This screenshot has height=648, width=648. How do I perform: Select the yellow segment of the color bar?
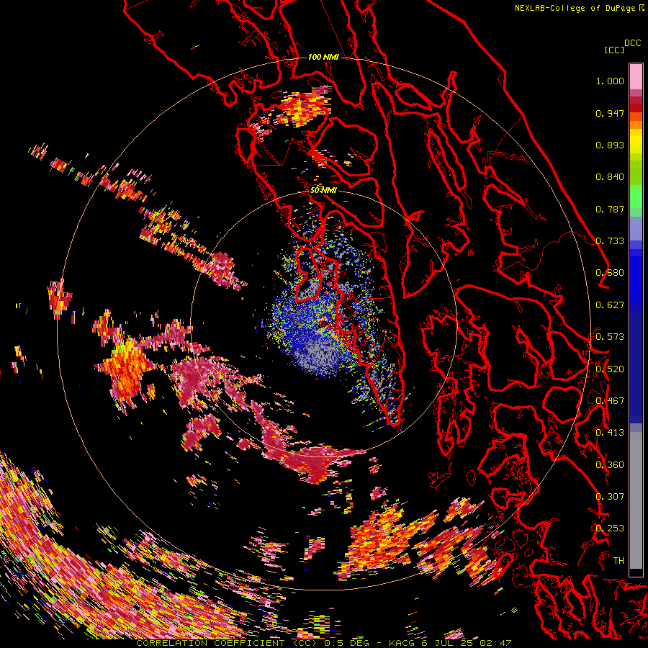[x=636, y=141]
